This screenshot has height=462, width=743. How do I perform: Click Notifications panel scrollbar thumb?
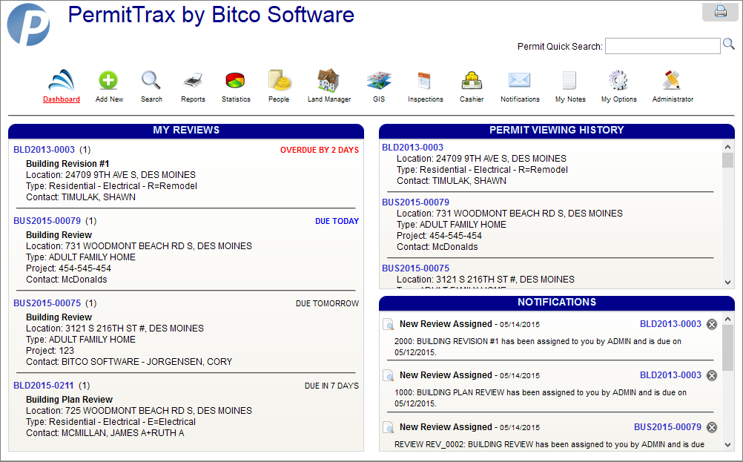click(728, 349)
